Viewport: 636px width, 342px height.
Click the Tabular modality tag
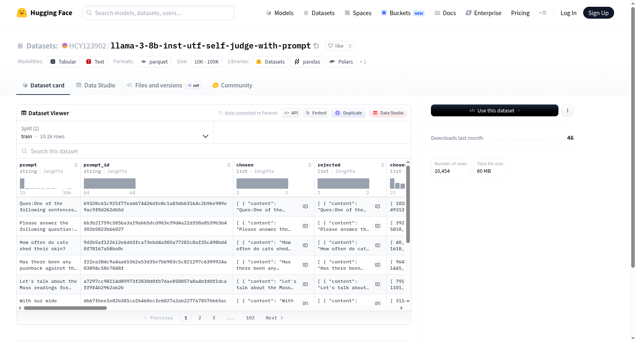click(63, 62)
